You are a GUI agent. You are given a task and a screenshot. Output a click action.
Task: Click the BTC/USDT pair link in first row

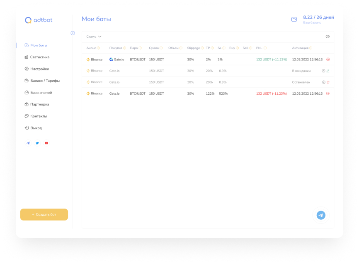pyautogui.click(x=138, y=60)
